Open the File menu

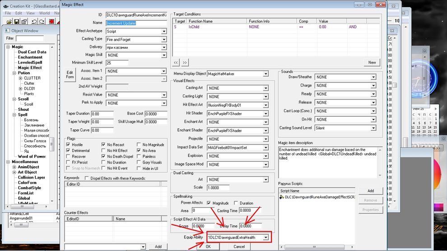click(8, 13)
